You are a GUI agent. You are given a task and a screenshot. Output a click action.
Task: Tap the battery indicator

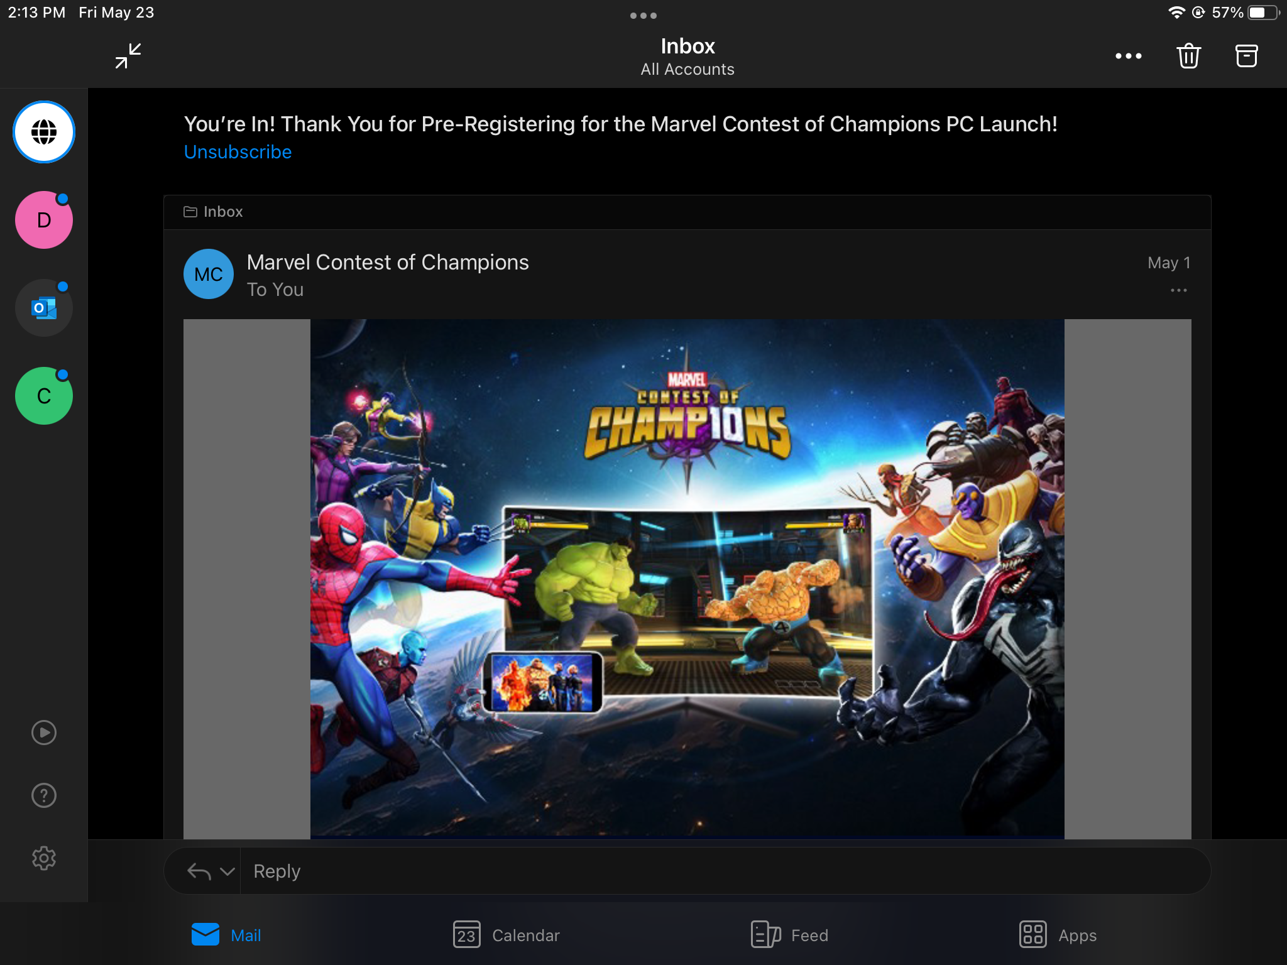(1263, 13)
